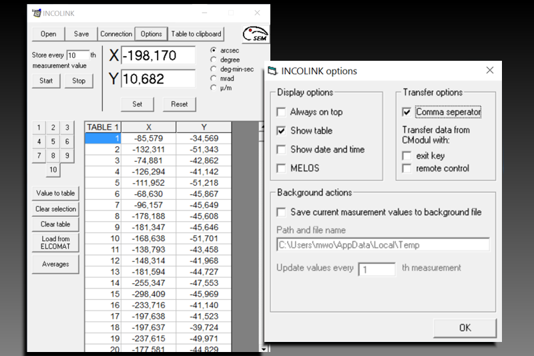Select row 1 in the table
The image size is (534, 356).
point(103,138)
